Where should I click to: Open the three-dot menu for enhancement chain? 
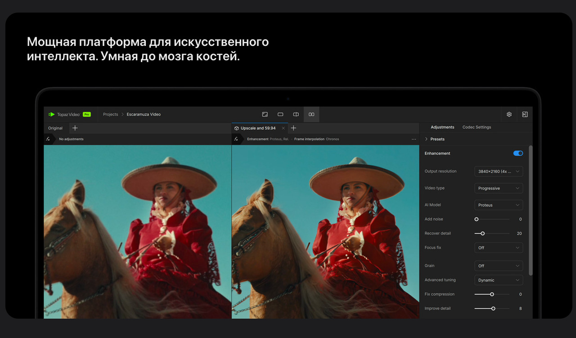click(414, 139)
